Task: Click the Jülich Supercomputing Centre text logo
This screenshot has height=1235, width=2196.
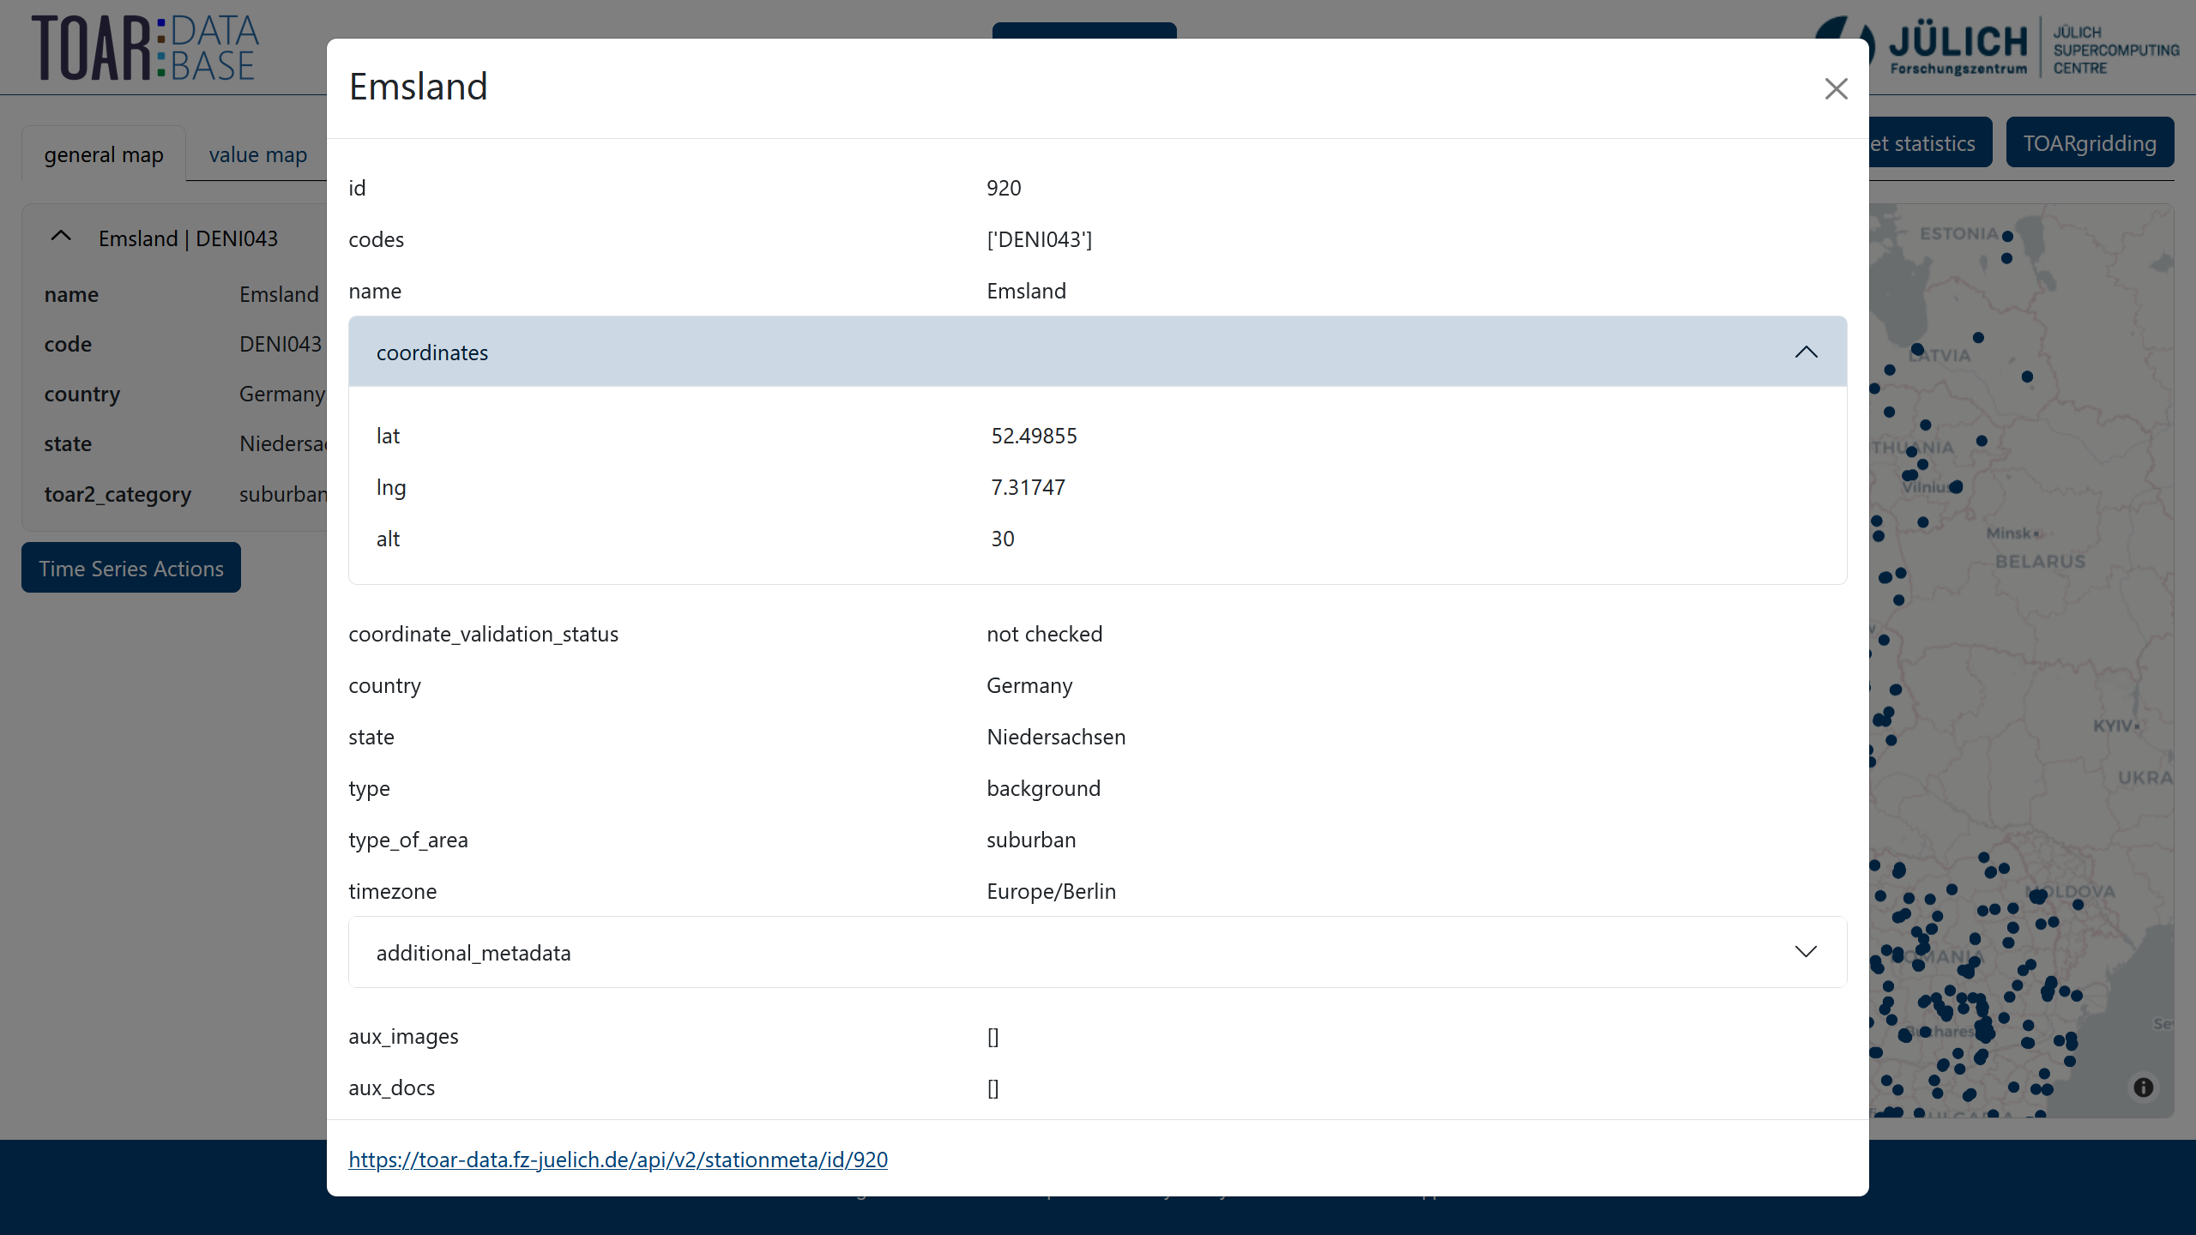Action: point(2115,50)
